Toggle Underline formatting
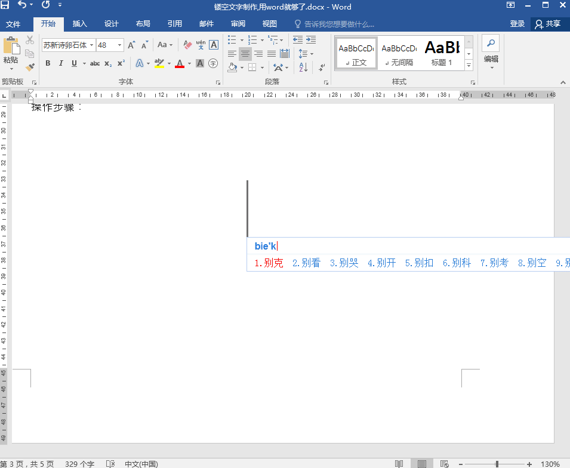Viewport: 570px width, 468px height. click(74, 63)
